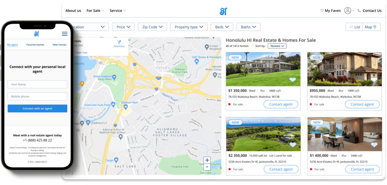Click GBC Boxes & Packaging map pin
This screenshot has height=185, width=387.
pos(197,62)
